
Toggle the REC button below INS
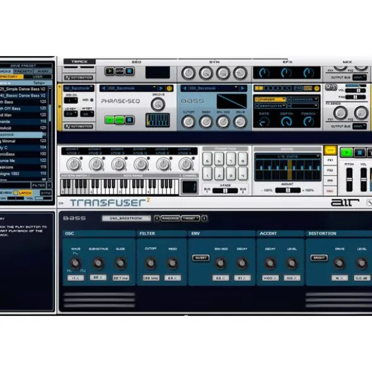pos(330,191)
